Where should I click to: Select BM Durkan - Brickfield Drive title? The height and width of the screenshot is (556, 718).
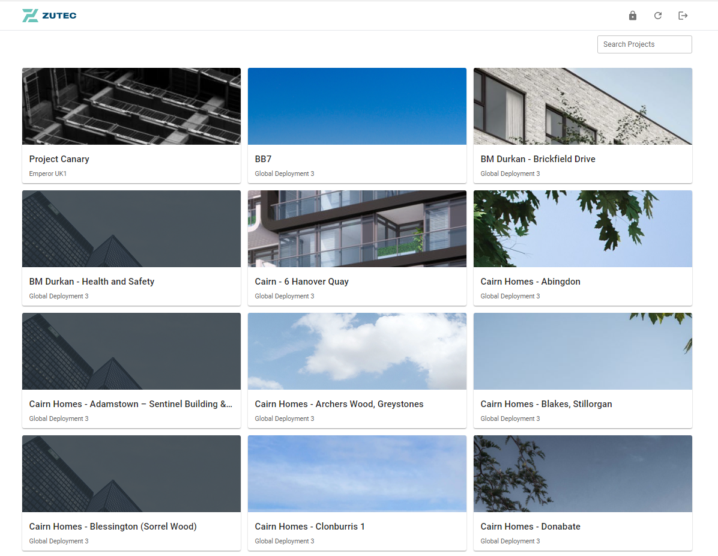538,159
